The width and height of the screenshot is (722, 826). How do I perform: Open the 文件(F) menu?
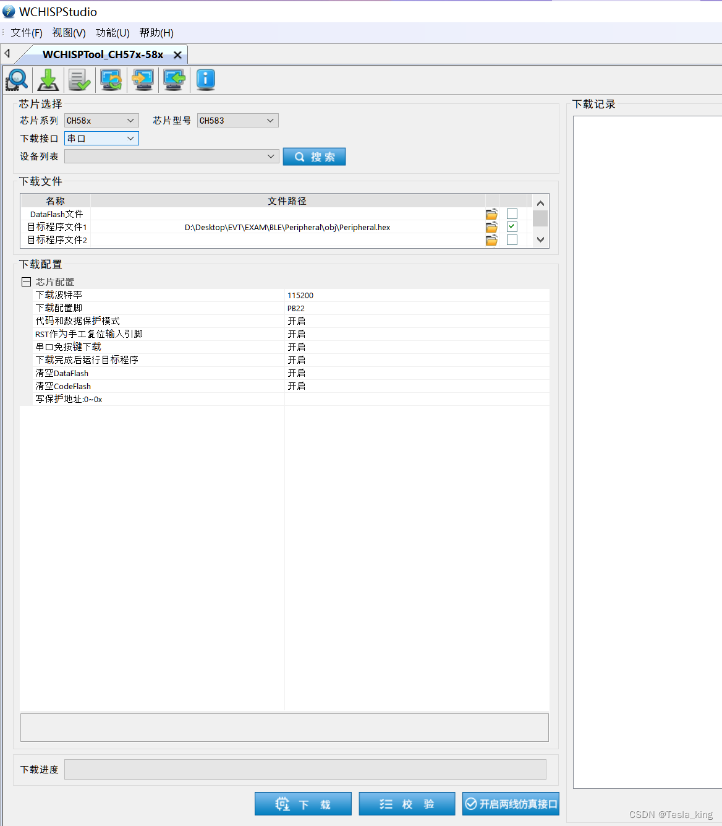click(x=27, y=33)
